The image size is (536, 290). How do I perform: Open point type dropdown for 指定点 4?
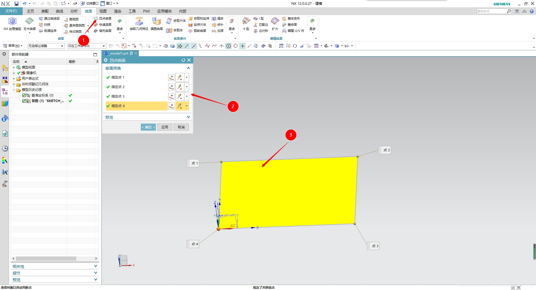pyautogui.click(x=187, y=106)
